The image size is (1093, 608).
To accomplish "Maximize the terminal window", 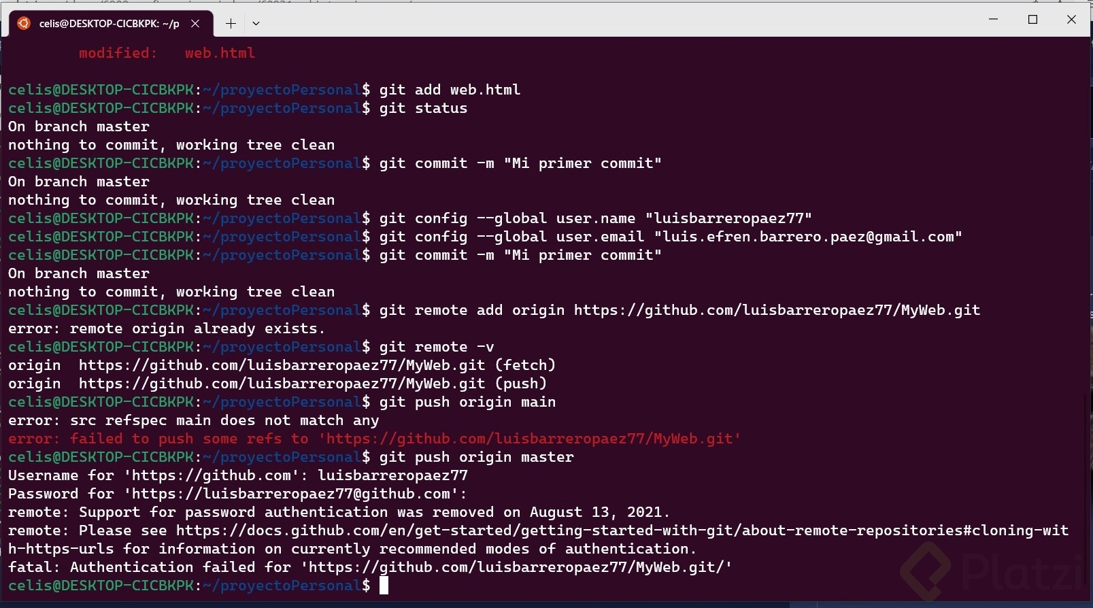I will point(1032,19).
